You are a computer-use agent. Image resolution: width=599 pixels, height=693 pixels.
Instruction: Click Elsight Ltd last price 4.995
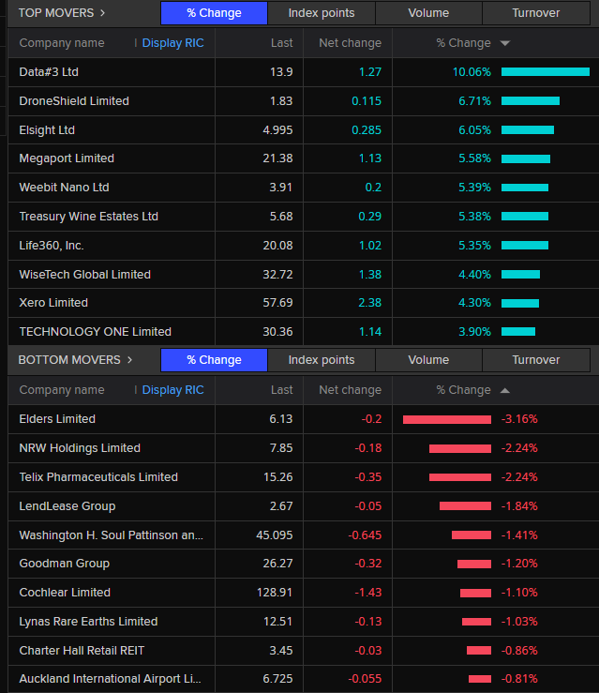[277, 130]
